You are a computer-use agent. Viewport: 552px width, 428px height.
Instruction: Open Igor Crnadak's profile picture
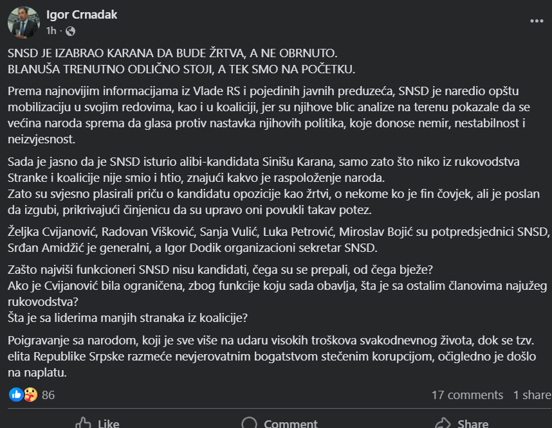pyautogui.click(x=23, y=22)
